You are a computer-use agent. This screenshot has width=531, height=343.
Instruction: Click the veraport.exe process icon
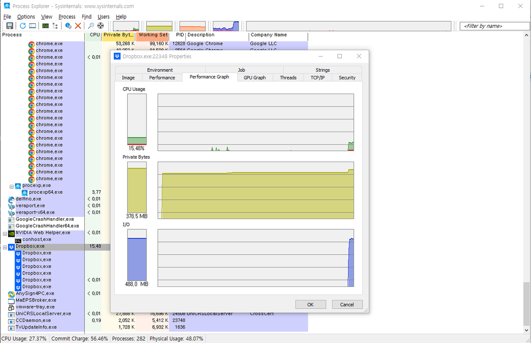tap(12, 206)
